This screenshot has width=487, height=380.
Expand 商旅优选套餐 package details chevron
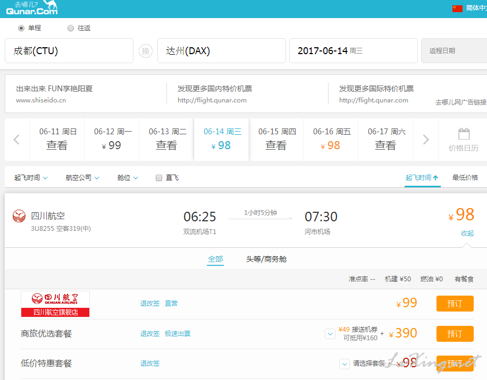(330, 334)
